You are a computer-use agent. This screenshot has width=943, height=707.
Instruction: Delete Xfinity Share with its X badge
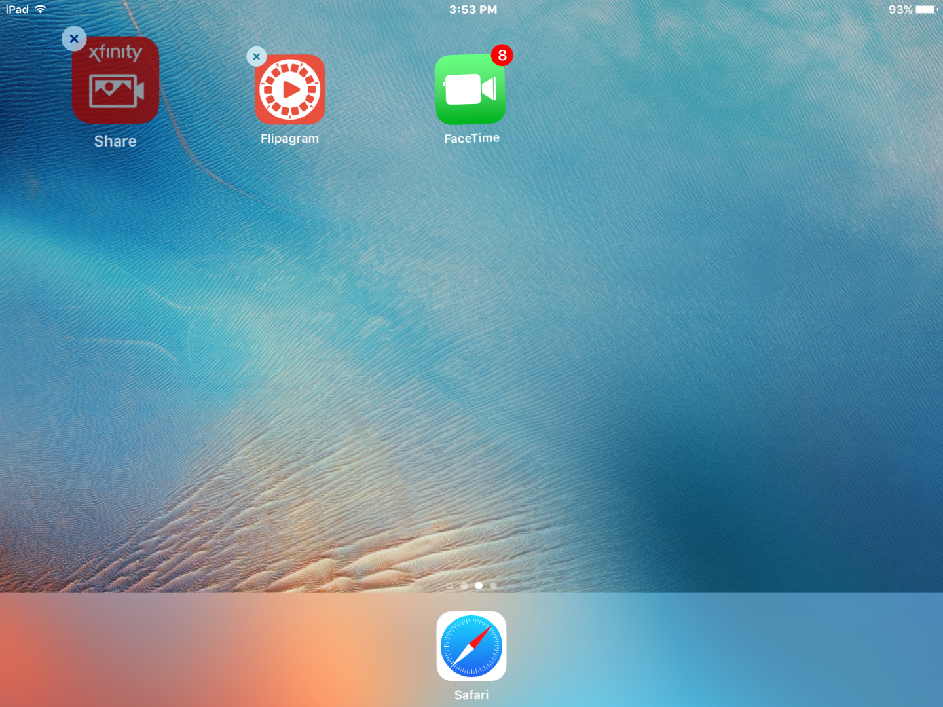(74, 39)
